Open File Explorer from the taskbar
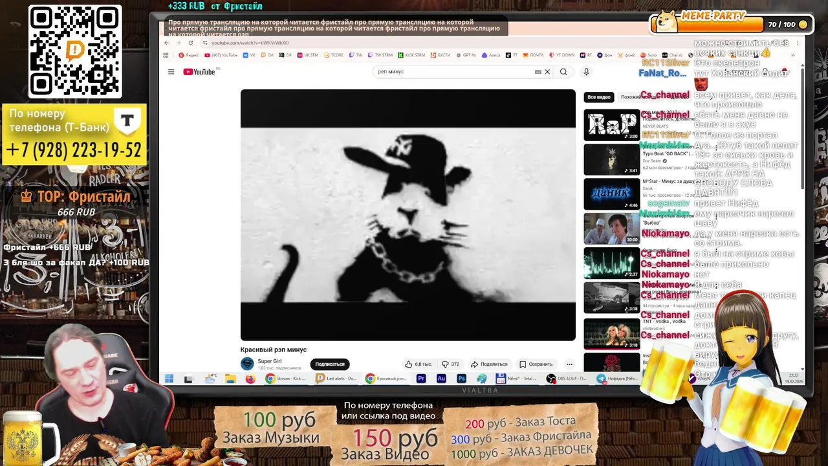 230,379
